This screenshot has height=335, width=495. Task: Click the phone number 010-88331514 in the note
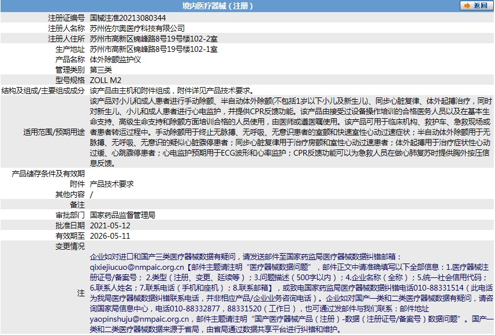point(438,288)
